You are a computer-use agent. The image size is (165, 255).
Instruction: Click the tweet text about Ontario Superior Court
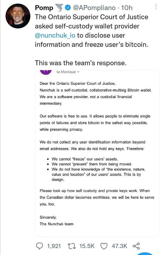[92, 31]
